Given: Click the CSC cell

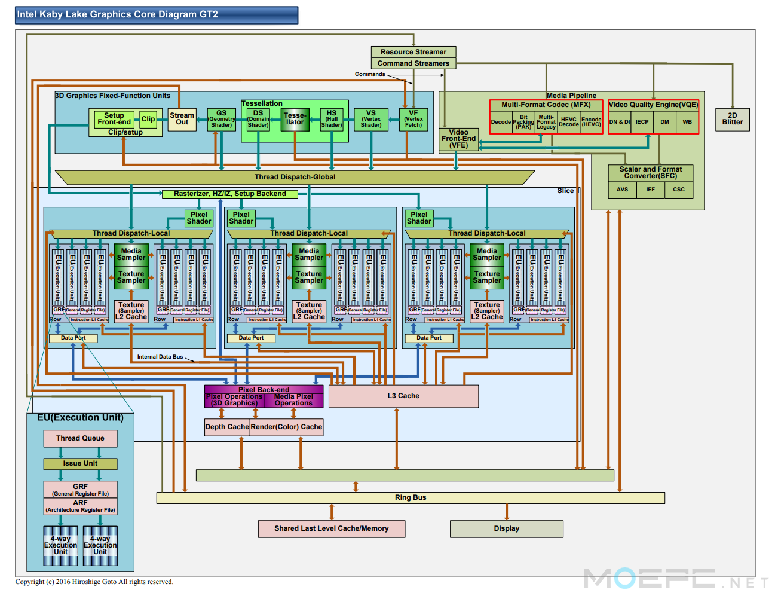Looking at the screenshot, I should (x=679, y=190).
